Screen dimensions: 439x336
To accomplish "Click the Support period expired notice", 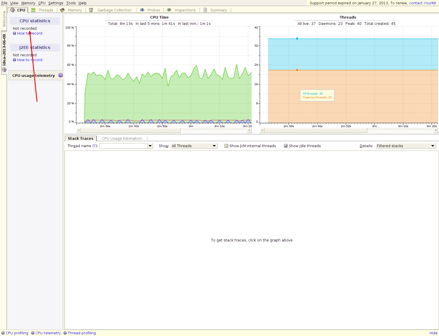I will click(x=358, y=3).
